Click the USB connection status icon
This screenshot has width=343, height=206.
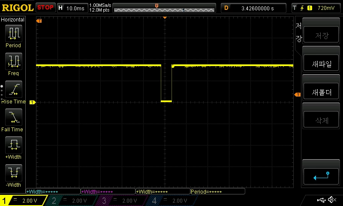click(321, 200)
